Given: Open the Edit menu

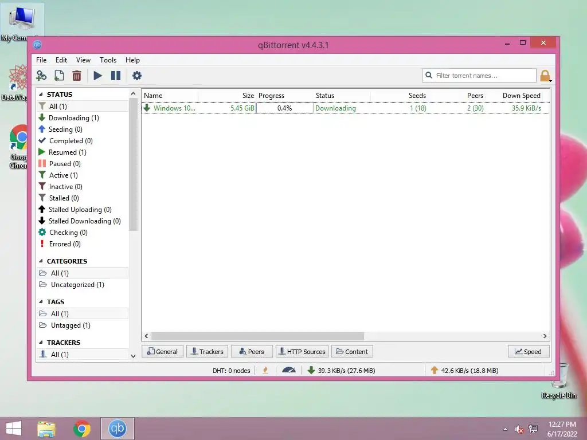Looking at the screenshot, I should [61, 60].
